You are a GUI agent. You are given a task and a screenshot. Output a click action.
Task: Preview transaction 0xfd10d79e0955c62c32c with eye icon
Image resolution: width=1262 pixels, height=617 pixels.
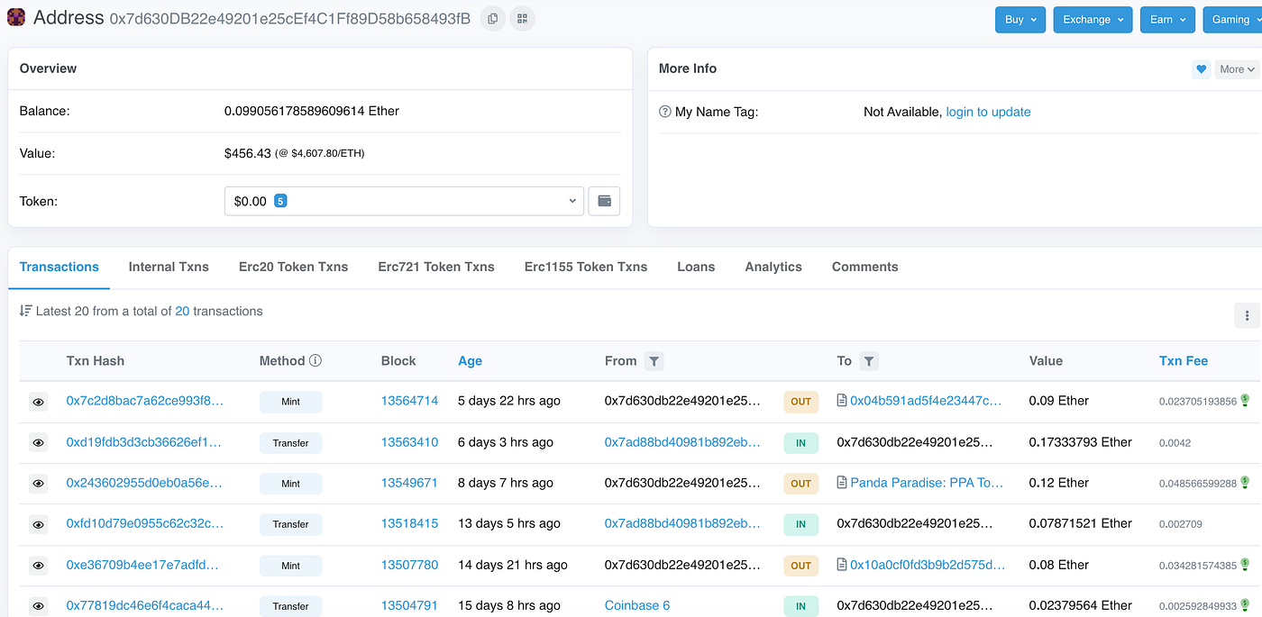coord(38,524)
